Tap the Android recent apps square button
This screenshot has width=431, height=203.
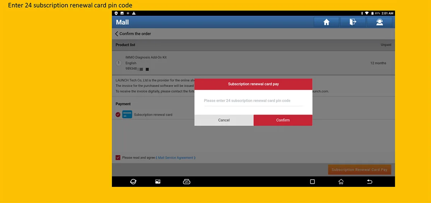[312, 182]
